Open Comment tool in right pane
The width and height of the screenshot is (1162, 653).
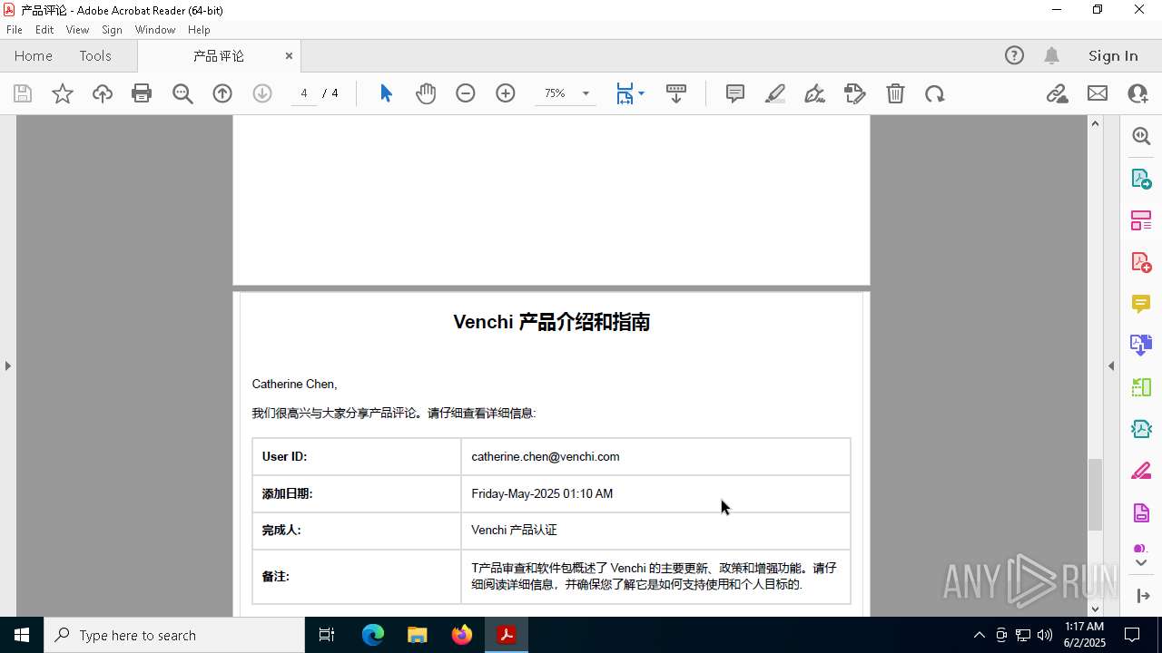[1141, 303]
